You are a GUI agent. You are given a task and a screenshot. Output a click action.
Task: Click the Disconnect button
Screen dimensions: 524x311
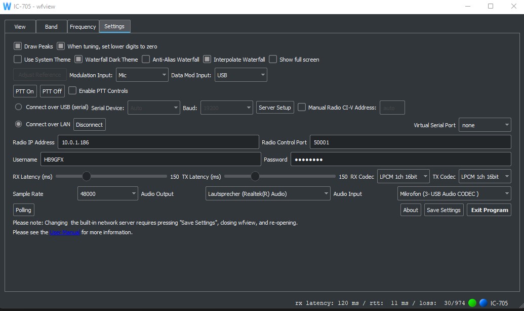(90, 125)
